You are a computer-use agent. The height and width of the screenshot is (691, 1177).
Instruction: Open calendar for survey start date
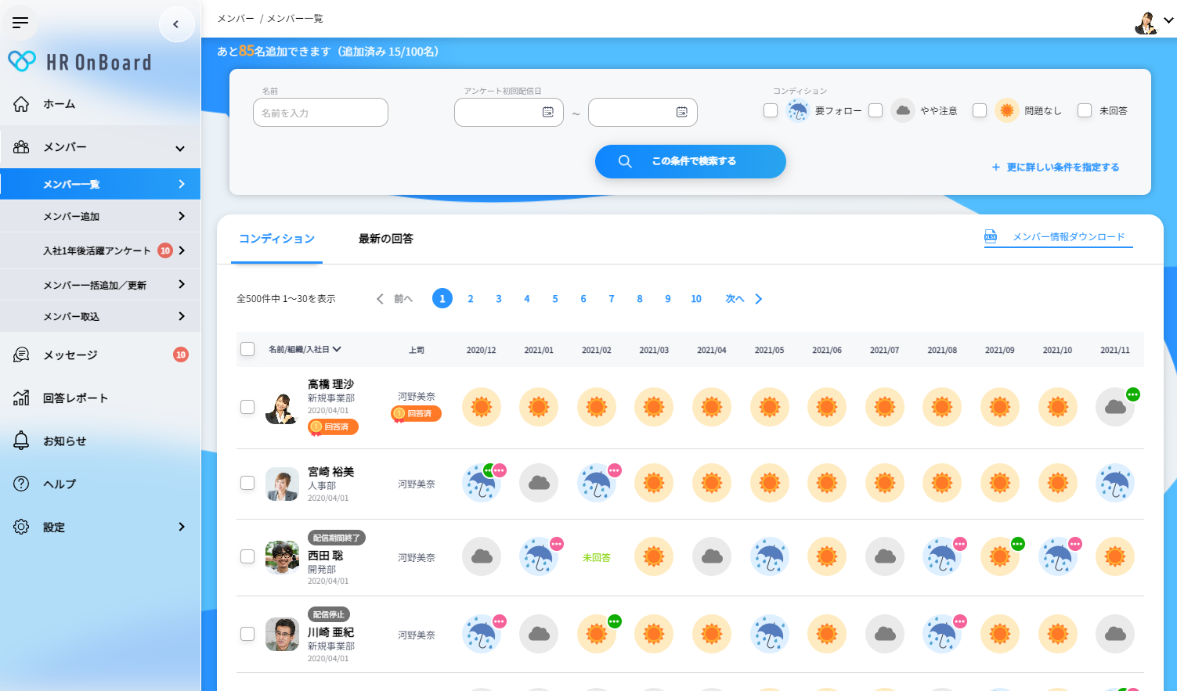pyautogui.click(x=548, y=112)
